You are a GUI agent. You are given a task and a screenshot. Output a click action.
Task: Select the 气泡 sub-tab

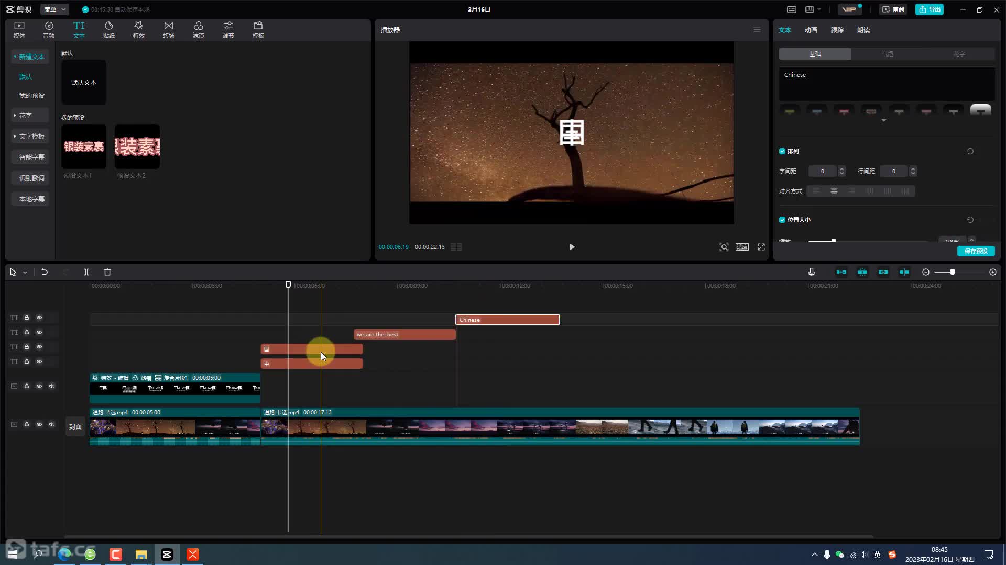click(x=887, y=54)
